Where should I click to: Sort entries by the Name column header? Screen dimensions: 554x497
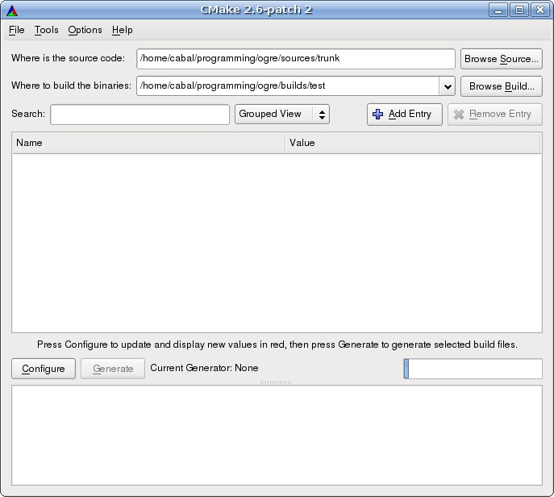click(148, 143)
